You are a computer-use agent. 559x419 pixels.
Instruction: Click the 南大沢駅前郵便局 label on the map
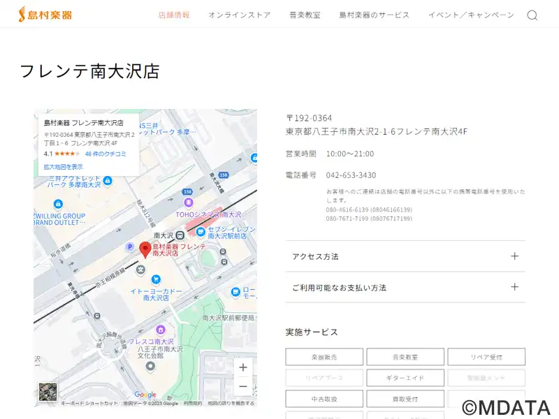click(228, 318)
